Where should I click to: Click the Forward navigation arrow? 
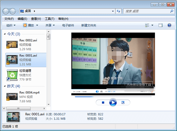point(12,11)
